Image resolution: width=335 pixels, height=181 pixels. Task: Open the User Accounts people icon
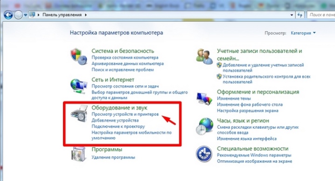coord(204,56)
